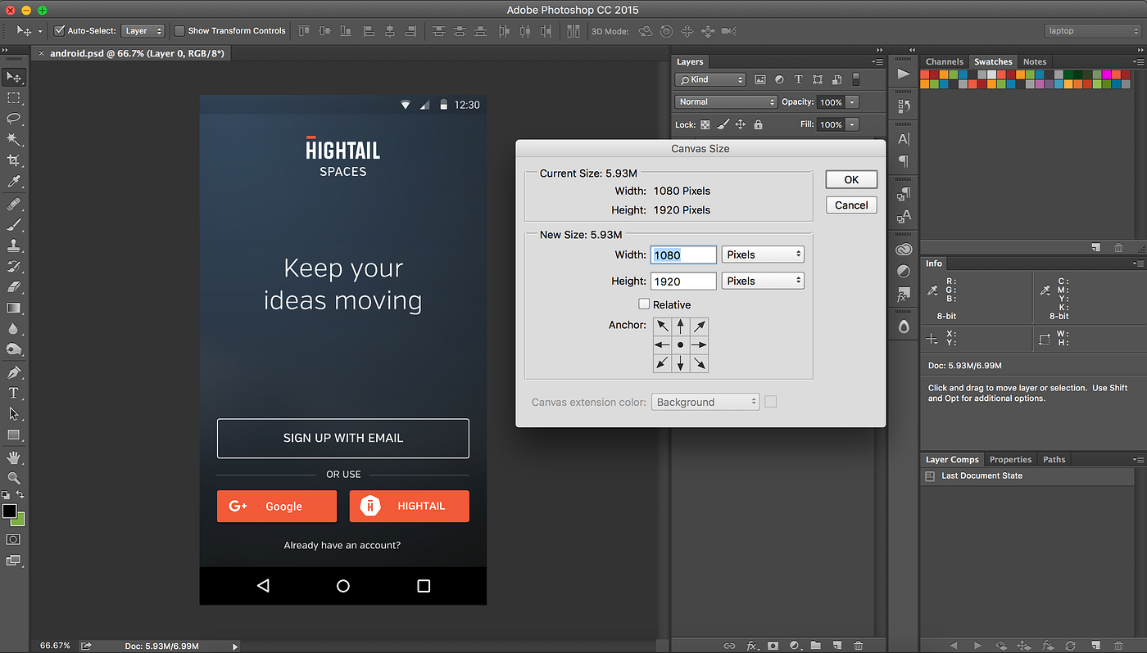1147x653 pixels.
Task: Open the Normal blend mode dropdown
Action: pyautogui.click(x=726, y=102)
